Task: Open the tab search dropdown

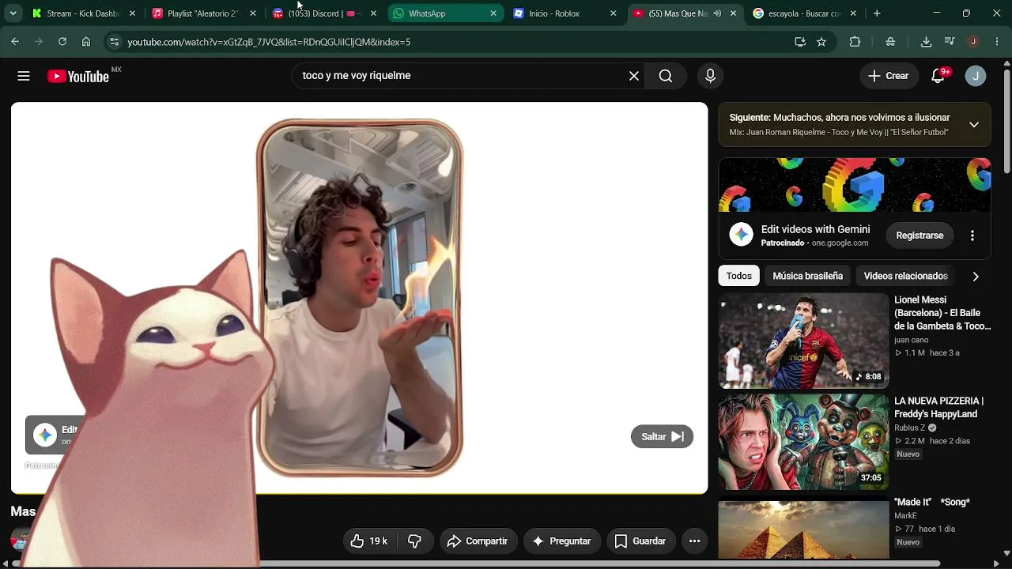Action: click(13, 13)
